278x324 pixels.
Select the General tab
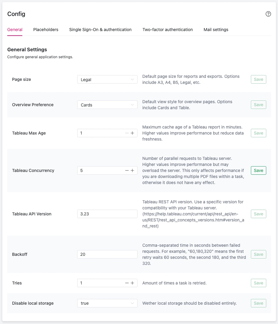click(15, 30)
